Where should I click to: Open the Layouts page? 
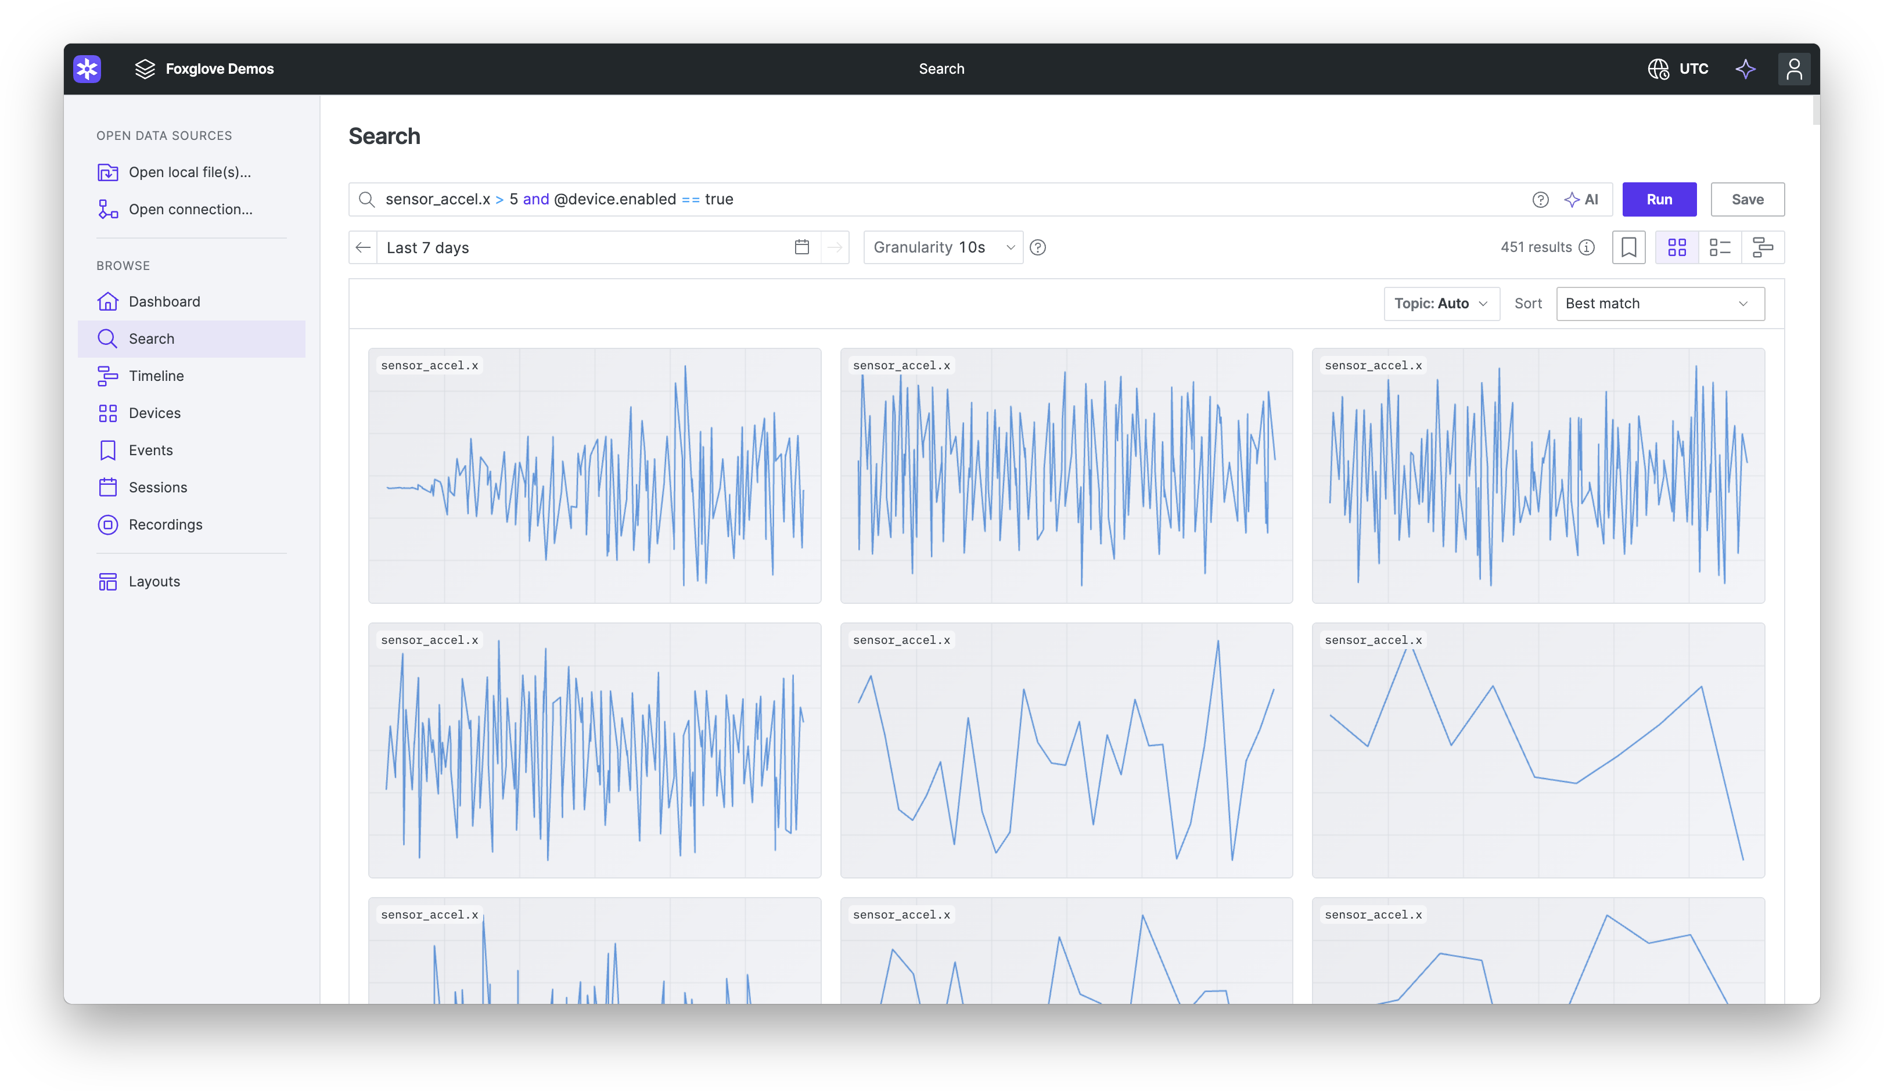click(192, 581)
